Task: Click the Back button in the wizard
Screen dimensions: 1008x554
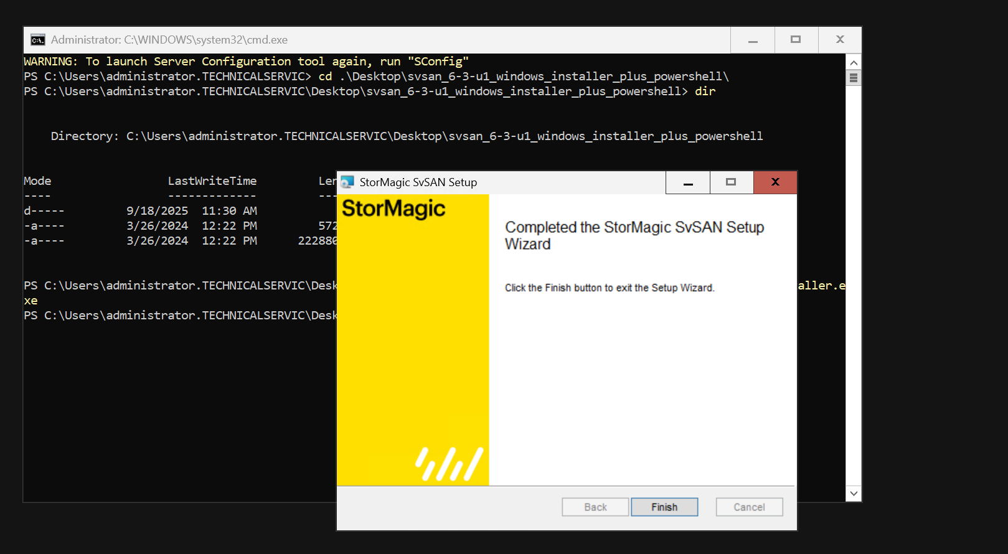Action: 595,507
